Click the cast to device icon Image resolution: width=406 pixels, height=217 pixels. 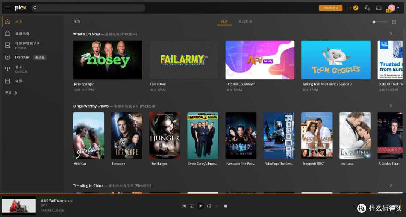(379, 8)
